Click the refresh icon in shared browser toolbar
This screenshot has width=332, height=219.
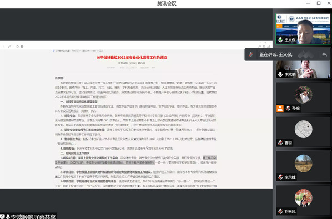tap(18, 46)
